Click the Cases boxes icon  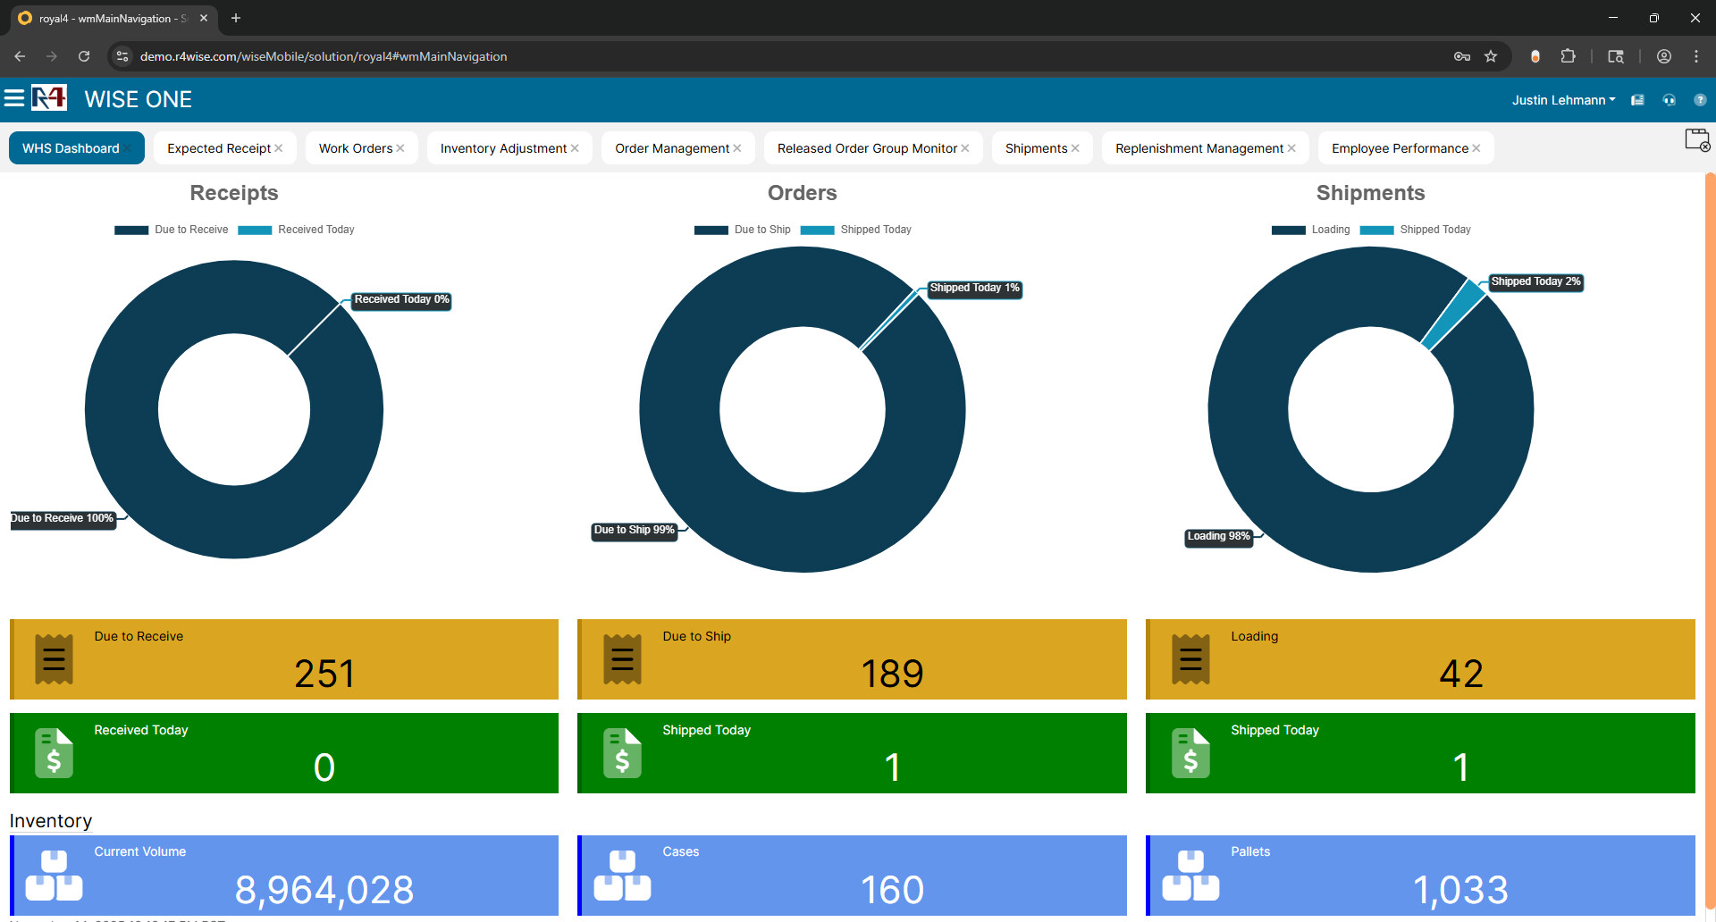pyautogui.click(x=622, y=876)
